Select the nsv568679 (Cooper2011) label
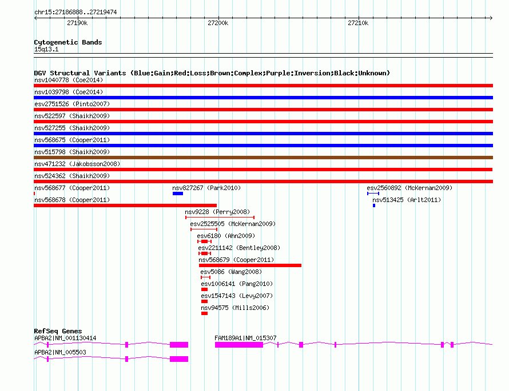 (x=236, y=260)
